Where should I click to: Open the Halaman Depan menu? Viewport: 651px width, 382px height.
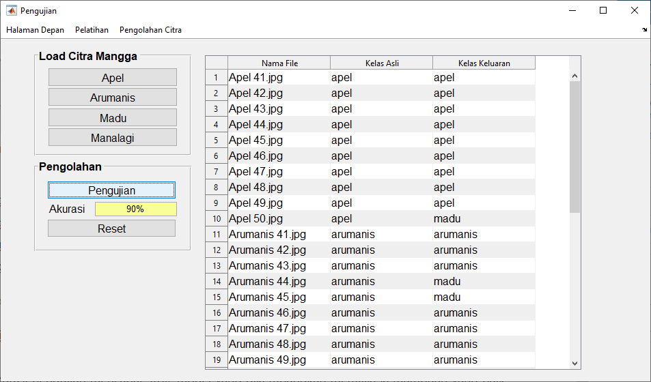pos(36,30)
